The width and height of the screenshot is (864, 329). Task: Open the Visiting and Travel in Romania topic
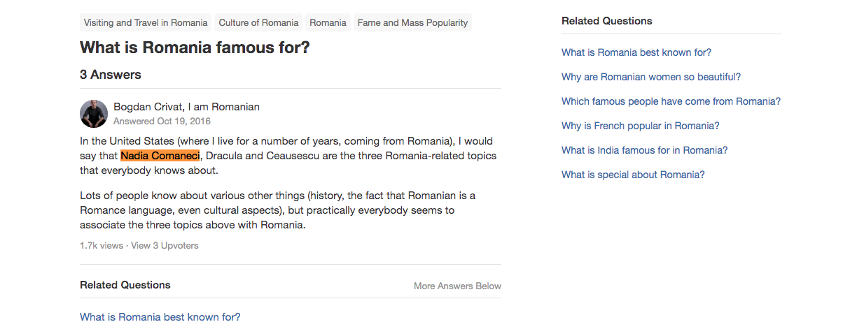[146, 22]
